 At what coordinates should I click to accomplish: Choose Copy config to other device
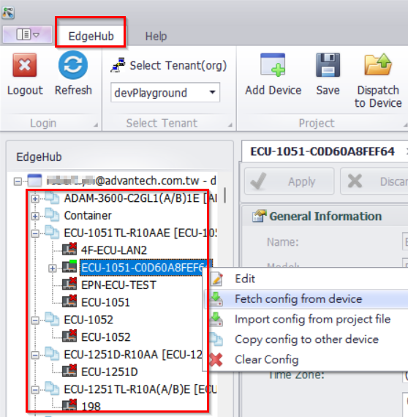(306, 339)
